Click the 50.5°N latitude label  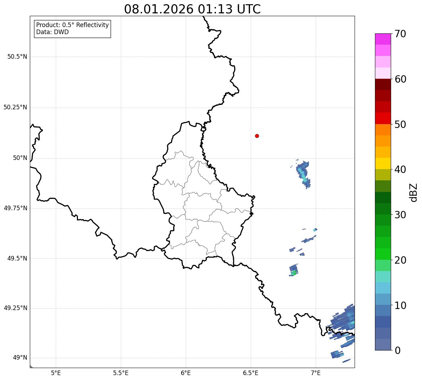17,57
